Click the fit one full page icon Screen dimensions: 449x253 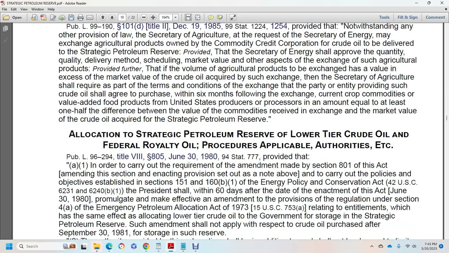click(x=197, y=17)
